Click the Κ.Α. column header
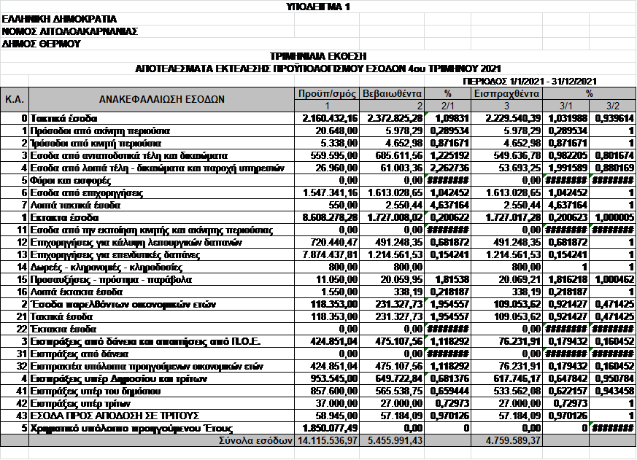The image size is (637, 460). (15, 99)
